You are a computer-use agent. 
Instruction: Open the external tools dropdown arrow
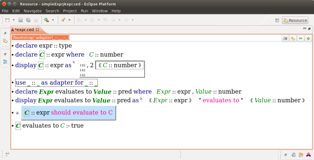tap(53, 20)
